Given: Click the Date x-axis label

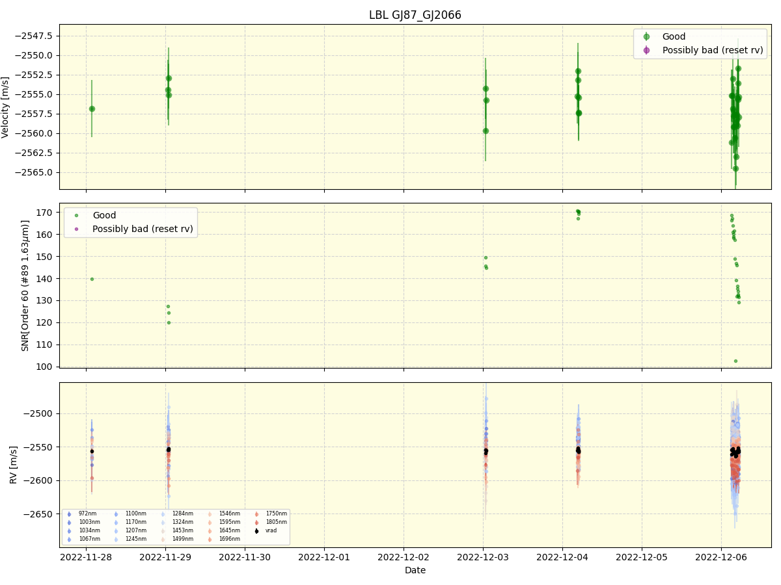Looking at the screenshot, I should [x=415, y=571].
